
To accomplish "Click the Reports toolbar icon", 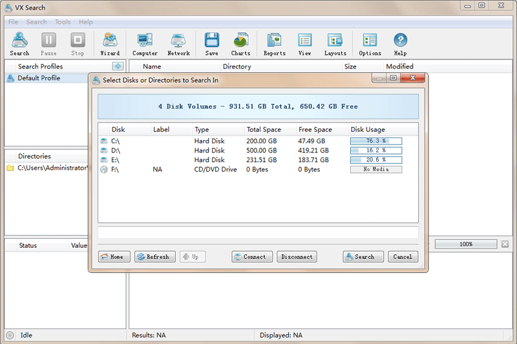I will [274, 44].
